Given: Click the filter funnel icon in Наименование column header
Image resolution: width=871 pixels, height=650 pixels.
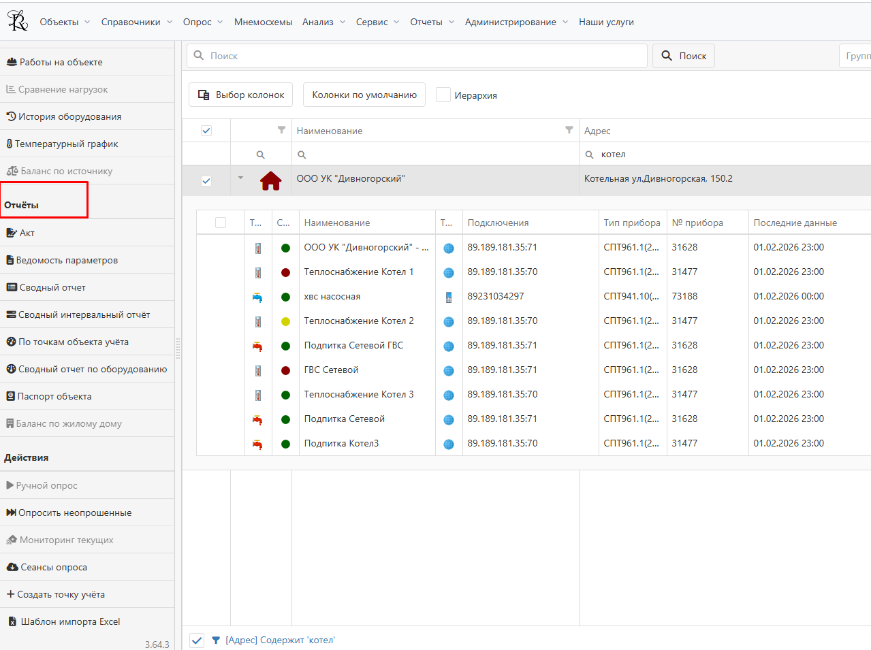Looking at the screenshot, I should pyautogui.click(x=569, y=130).
